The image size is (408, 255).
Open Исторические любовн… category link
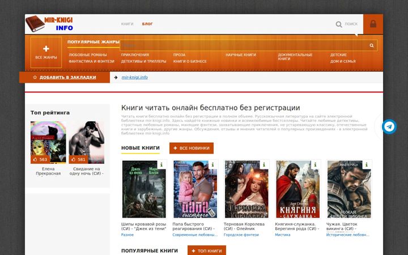point(347,235)
